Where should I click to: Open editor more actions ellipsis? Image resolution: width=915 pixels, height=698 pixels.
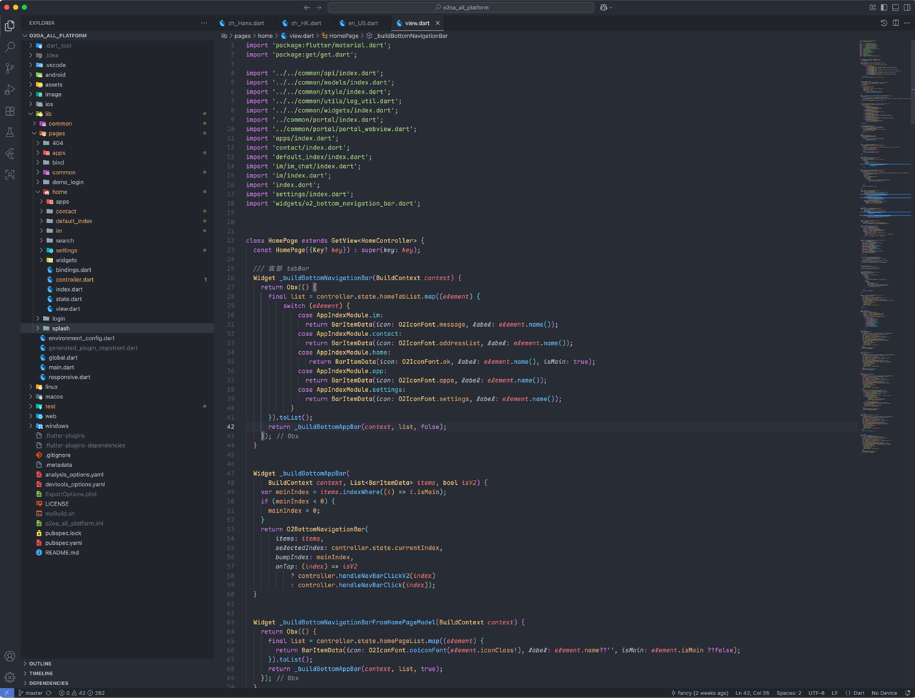click(x=906, y=23)
